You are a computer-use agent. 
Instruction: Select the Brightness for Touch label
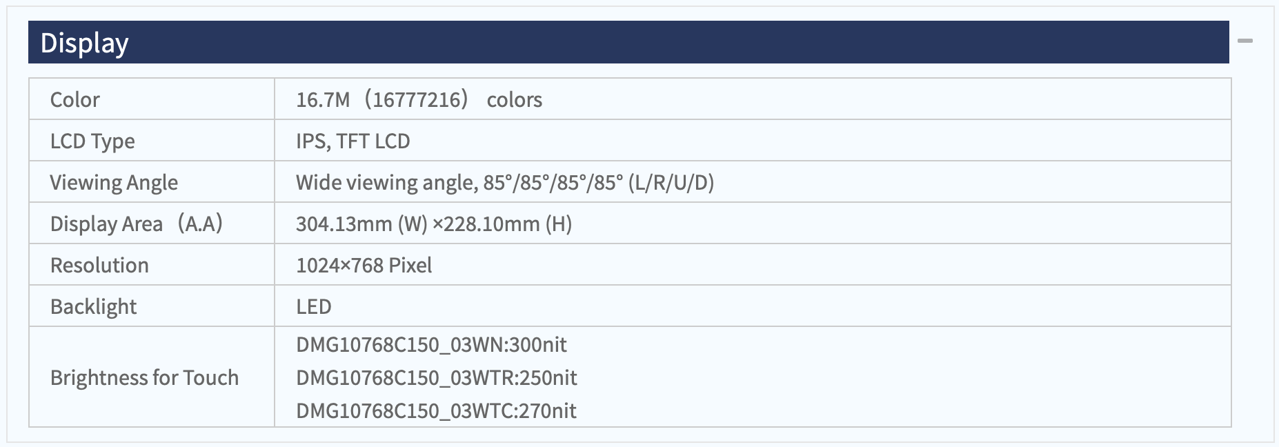pos(144,377)
